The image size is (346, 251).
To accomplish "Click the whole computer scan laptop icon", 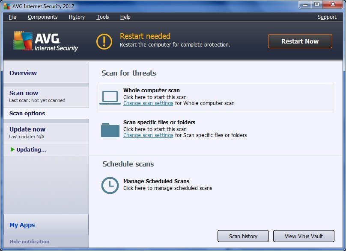I will 110,97.
